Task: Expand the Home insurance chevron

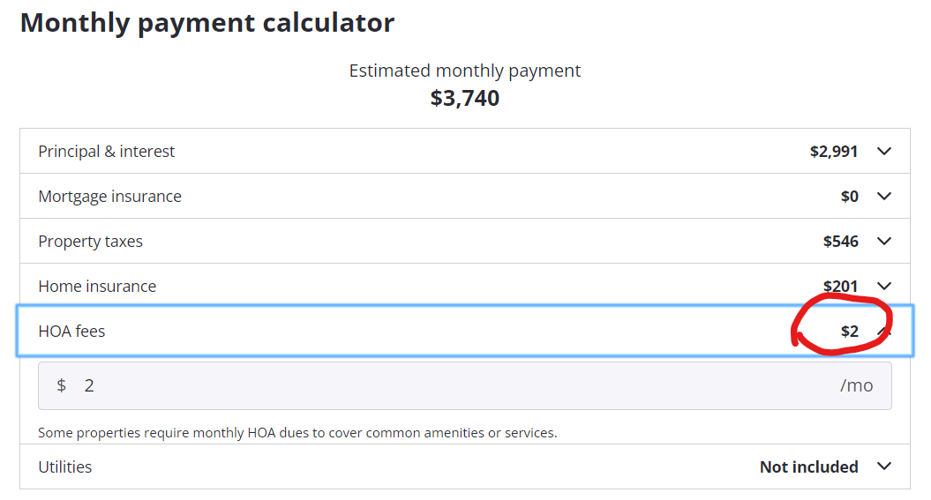Action: (884, 287)
